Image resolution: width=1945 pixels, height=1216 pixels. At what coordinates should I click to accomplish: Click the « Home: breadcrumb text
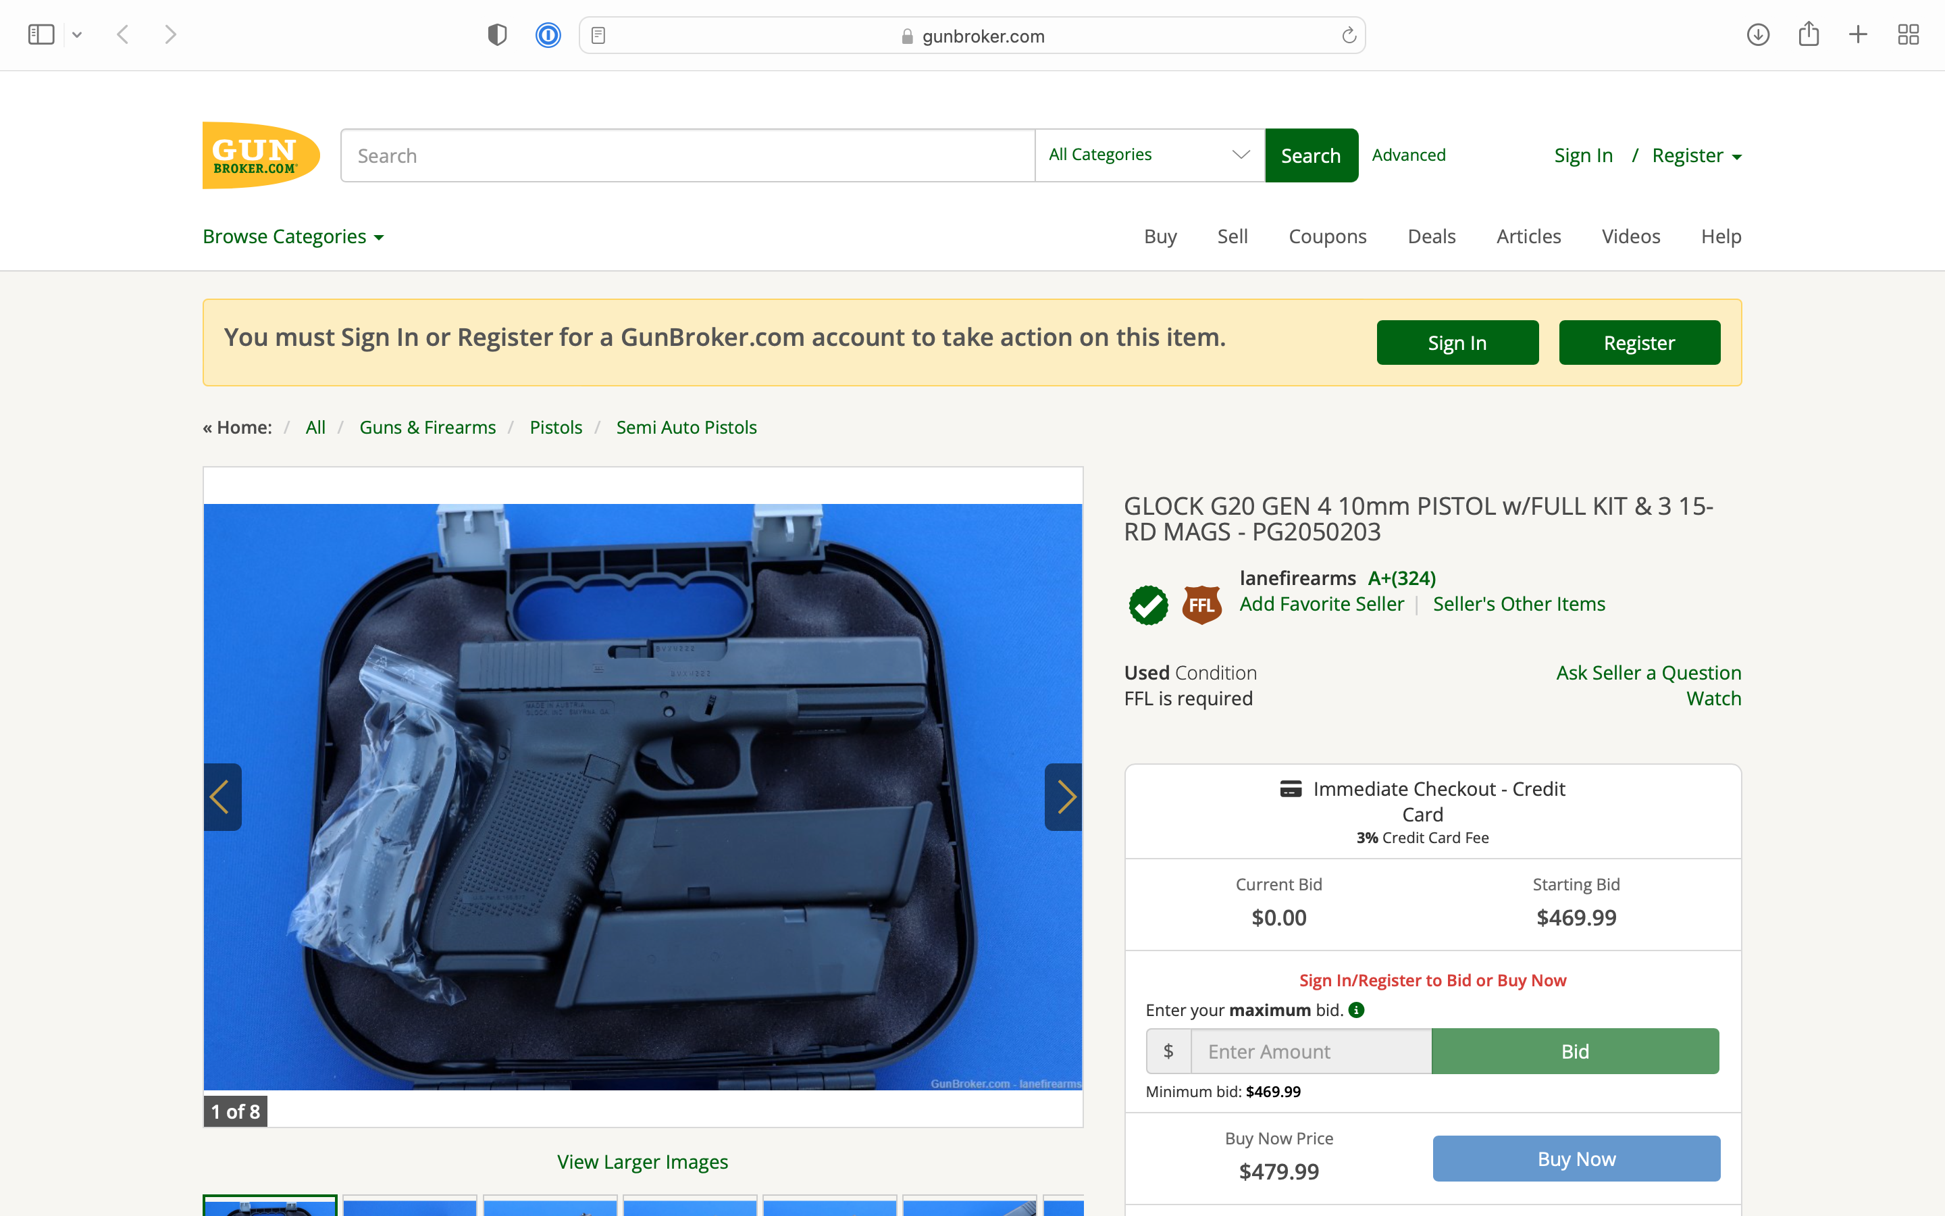coord(238,427)
